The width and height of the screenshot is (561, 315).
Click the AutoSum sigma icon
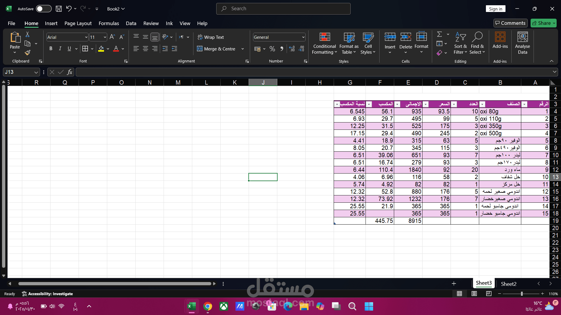tap(439, 34)
